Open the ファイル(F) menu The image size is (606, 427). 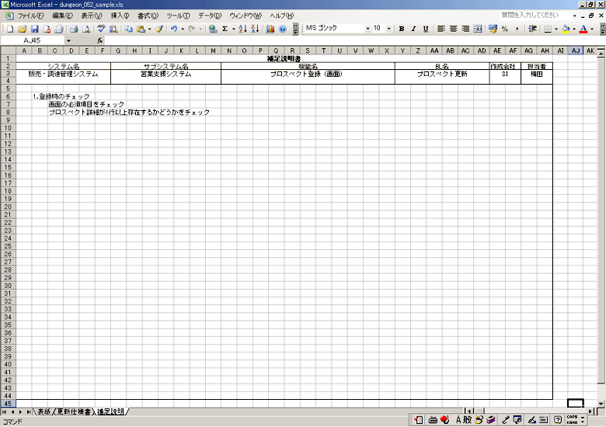coord(31,16)
